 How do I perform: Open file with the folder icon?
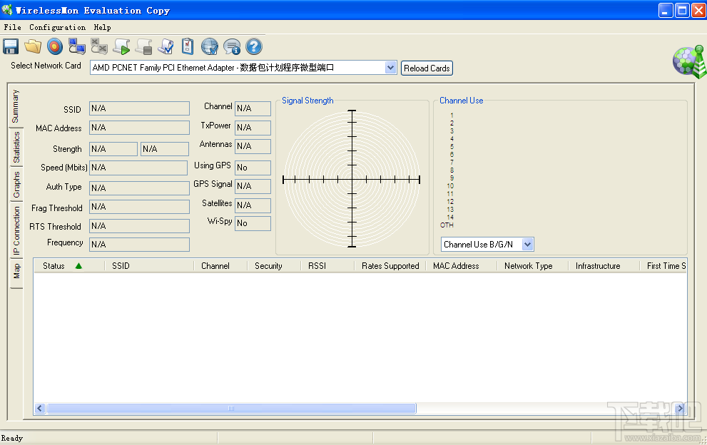coord(33,47)
